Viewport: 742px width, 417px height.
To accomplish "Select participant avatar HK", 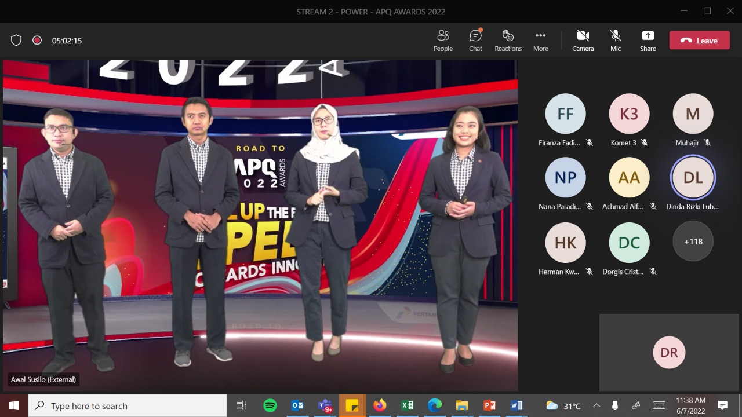I will pos(565,242).
